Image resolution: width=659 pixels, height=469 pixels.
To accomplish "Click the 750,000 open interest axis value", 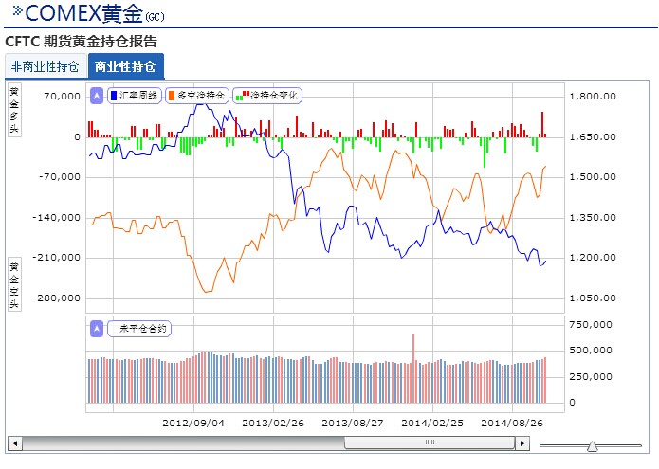I will (x=591, y=325).
